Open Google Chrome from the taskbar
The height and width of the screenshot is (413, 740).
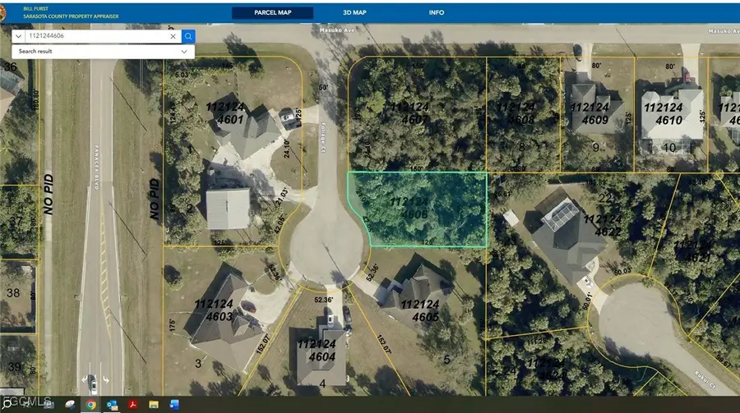(90, 404)
